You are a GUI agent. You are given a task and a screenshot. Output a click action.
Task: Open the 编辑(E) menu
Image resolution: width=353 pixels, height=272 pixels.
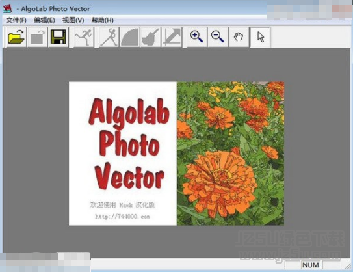click(x=44, y=20)
